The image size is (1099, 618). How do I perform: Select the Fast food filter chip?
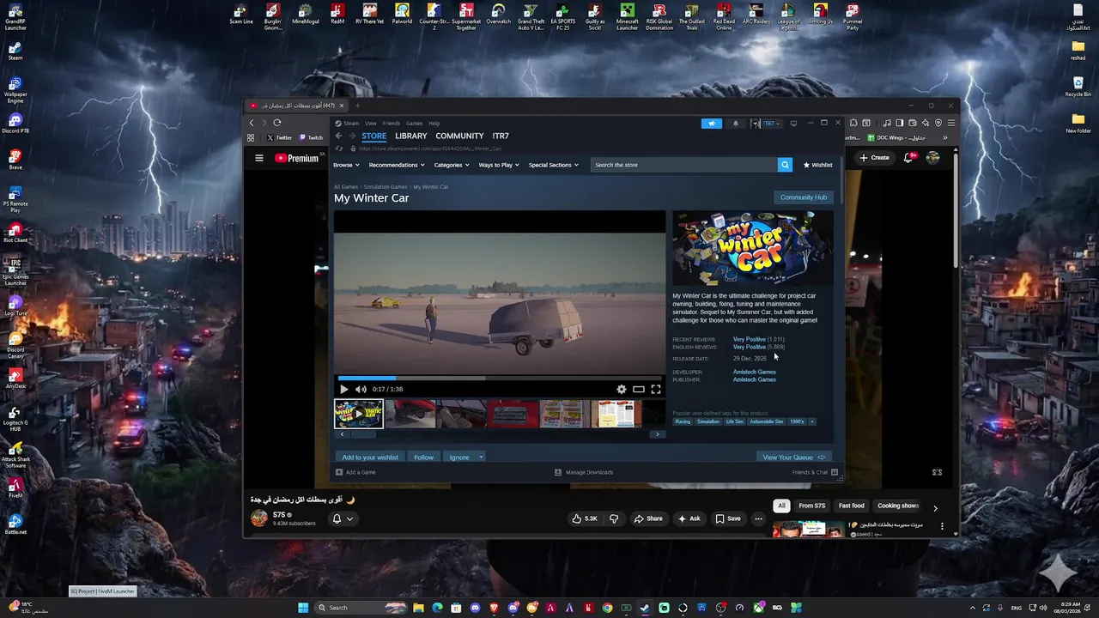852,506
